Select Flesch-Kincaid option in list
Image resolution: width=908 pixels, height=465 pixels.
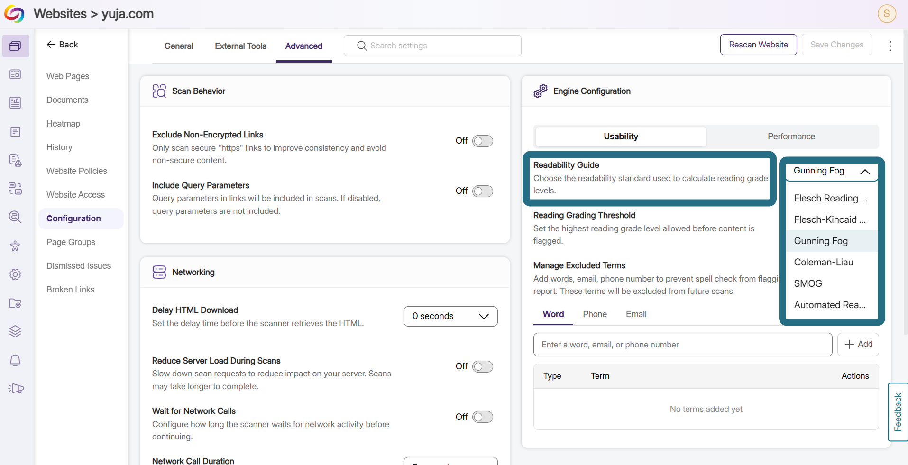[x=832, y=219]
